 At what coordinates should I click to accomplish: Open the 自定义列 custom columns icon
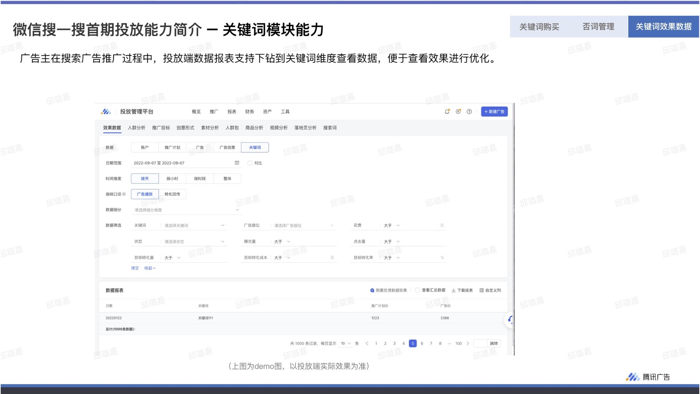click(x=482, y=290)
